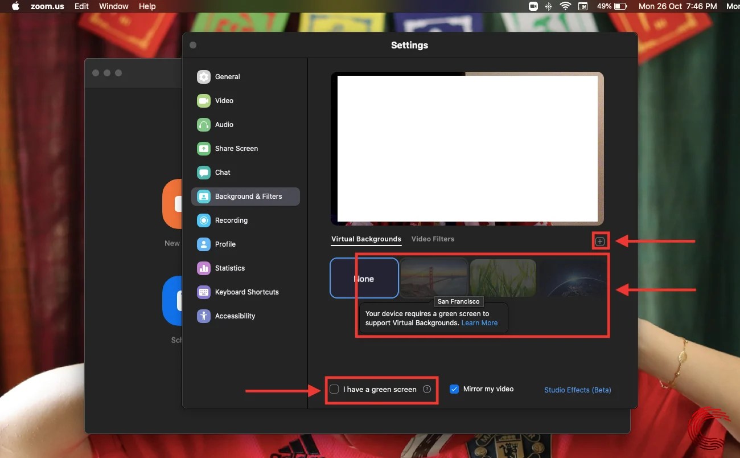740x458 pixels.
Task: Choose the Earth from space background
Action: 573,277
